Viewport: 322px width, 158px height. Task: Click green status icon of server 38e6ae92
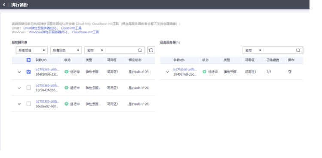66,104
